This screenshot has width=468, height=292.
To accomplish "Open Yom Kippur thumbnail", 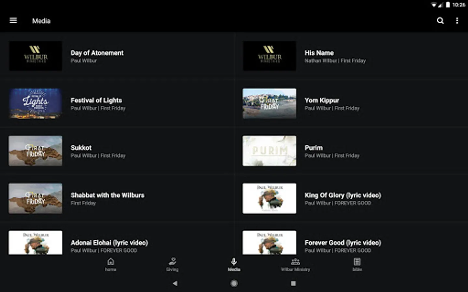I will point(269,103).
